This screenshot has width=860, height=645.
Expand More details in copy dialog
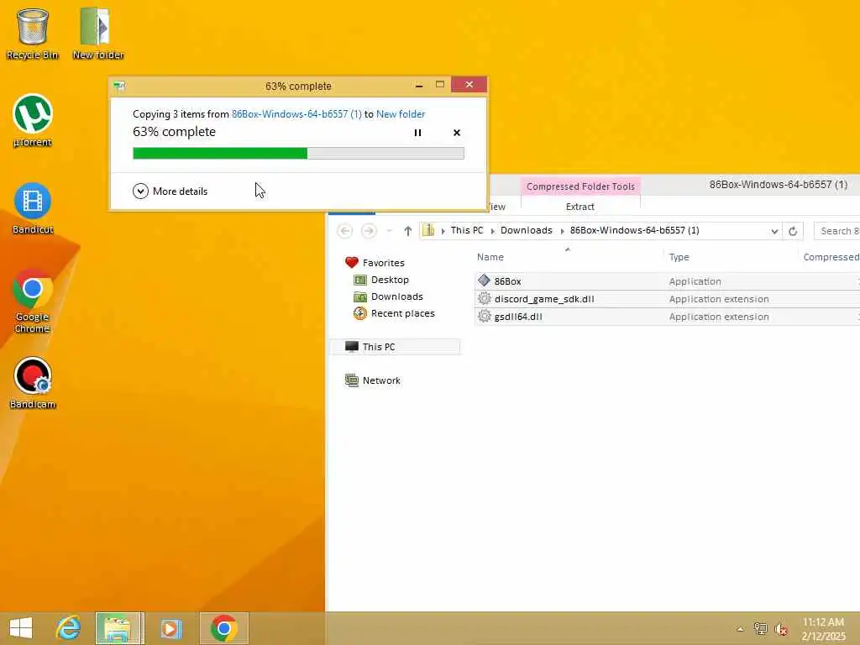170,191
